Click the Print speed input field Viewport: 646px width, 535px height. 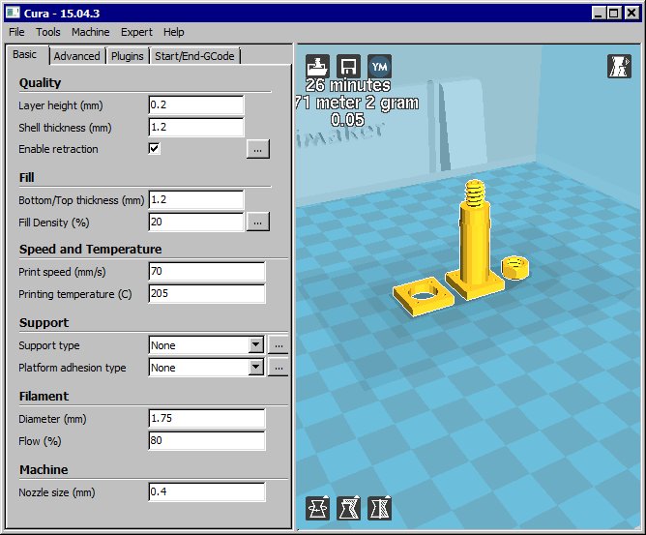207,272
